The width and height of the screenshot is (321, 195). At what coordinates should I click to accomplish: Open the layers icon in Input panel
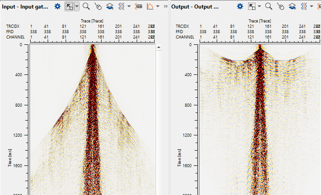[x=110, y=6]
